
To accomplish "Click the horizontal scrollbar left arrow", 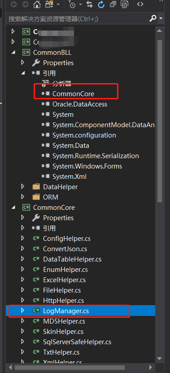I will pos(10,367).
